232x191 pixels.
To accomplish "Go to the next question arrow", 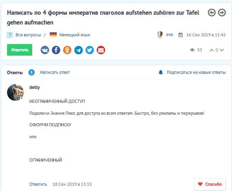I will click(x=222, y=13).
